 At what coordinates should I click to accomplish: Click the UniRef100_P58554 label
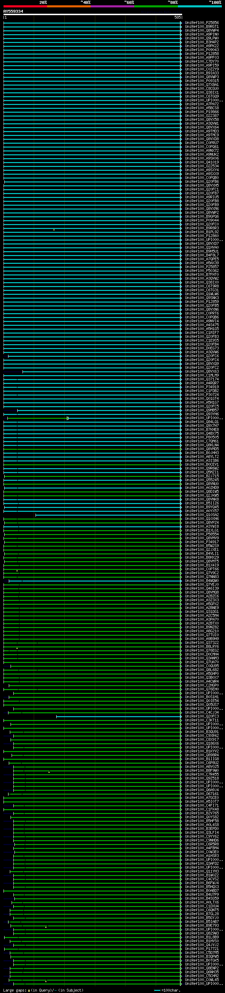coord(202,535)
